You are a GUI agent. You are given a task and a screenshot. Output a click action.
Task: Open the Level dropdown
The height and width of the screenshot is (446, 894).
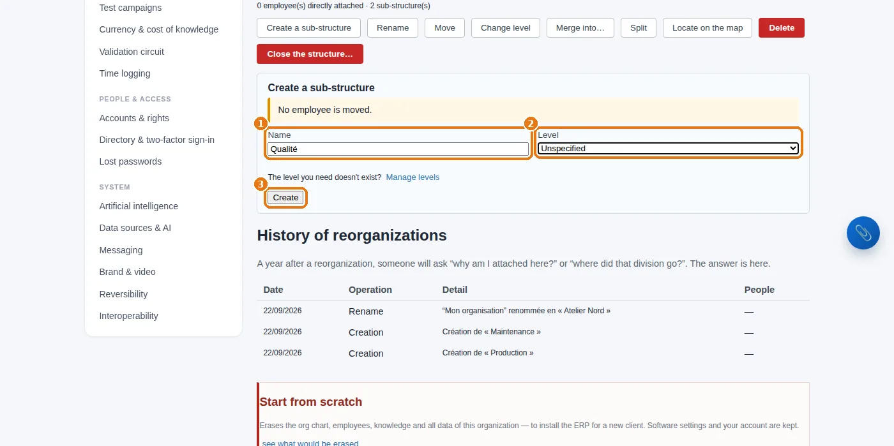pos(668,149)
